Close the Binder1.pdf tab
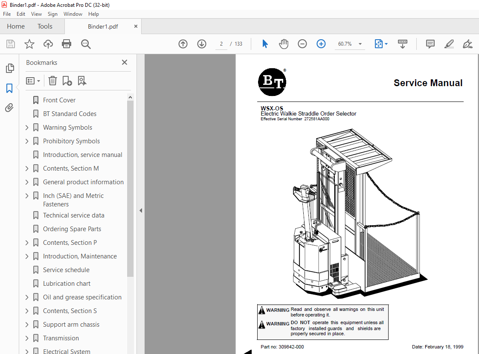This screenshot has height=354, width=479. point(136,26)
